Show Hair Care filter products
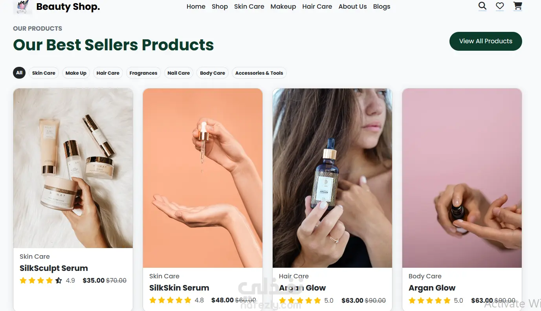This screenshot has height=311, width=541. point(108,73)
